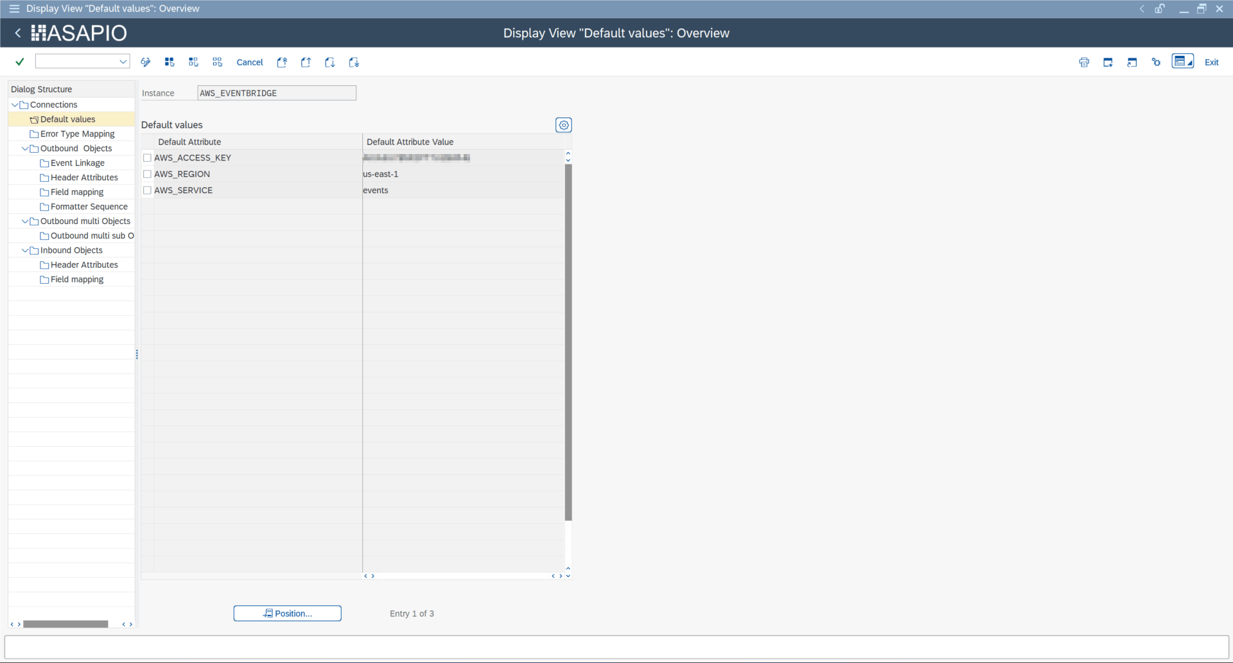Click the Deselect All icon
This screenshot has width=1233, height=663.
point(218,62)
